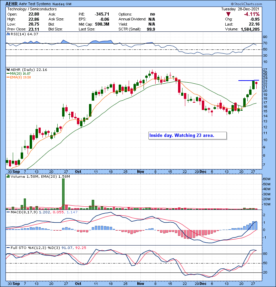
Task: Click the Oct label on the price chart axis
Action: click(78, 172)
